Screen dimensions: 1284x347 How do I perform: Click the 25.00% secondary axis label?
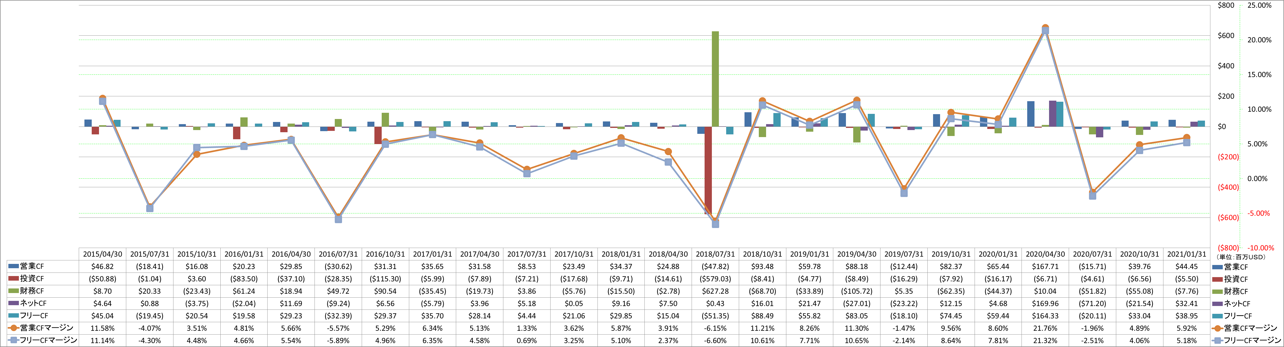click(x=1259, y=5)
